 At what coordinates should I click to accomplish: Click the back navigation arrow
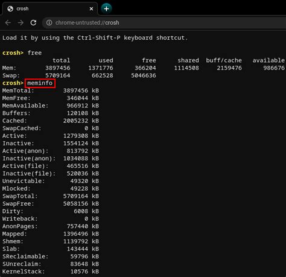(8, 23)
